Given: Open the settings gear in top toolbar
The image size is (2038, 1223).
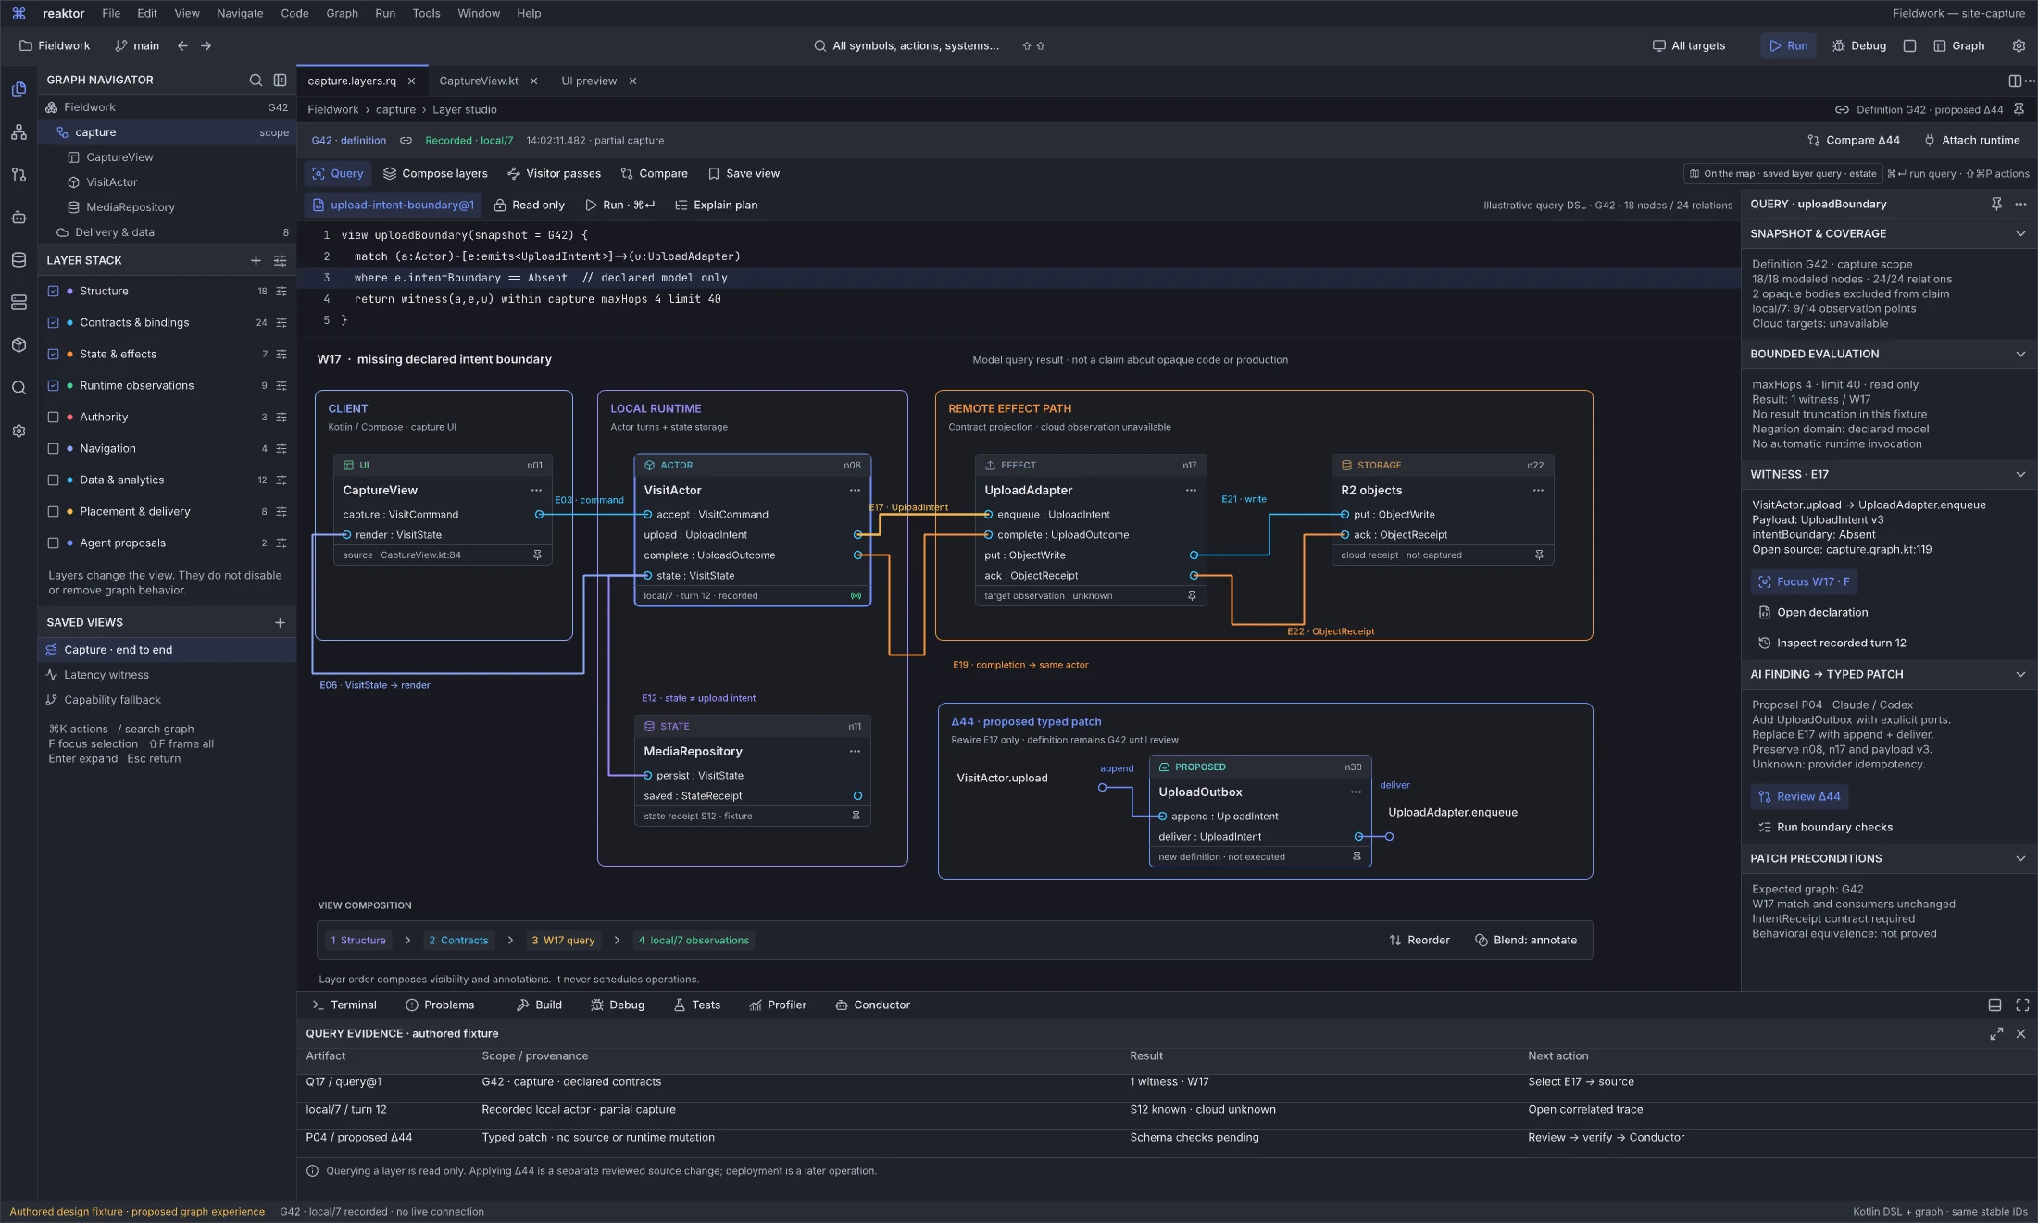Looking at the screenshot, I should click(x=2019, y=45).
